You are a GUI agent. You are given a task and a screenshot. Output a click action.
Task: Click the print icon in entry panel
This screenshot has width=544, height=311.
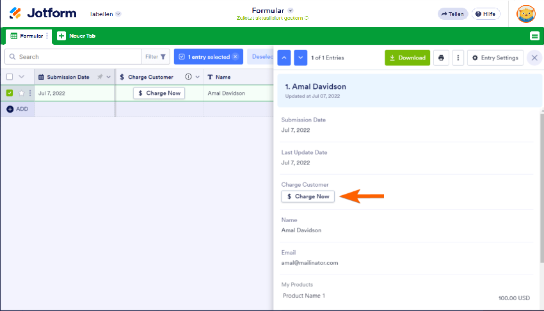(441, 58)
